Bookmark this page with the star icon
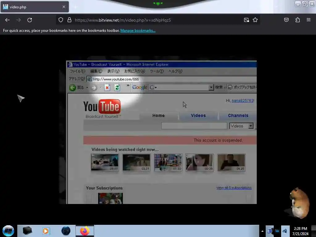This screenshot has height=237, width=316. pos(255,20)
